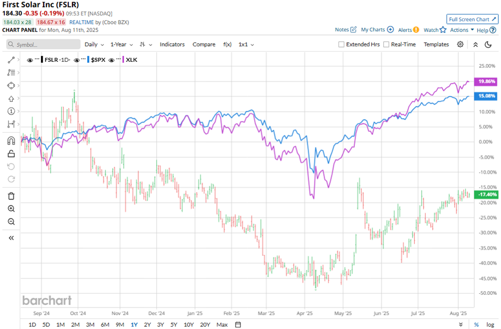Expand the bottom panel double-chevron
501x329 pixels.
click(x=460, y=324)
